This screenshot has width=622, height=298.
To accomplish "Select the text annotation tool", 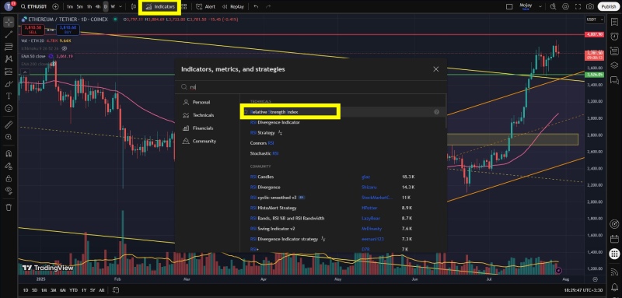I will pyautogui.click(x=9, y=96).
